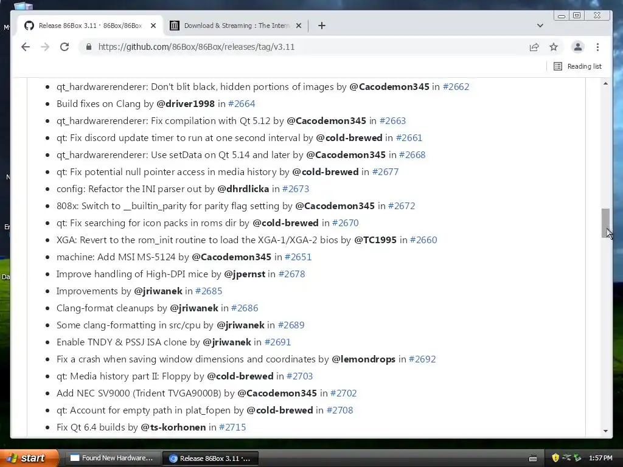Image resolution: width=623 pixels, height=467 pixels.
Task: Open pull request #2703 link
Action: (x=299, y=376)
